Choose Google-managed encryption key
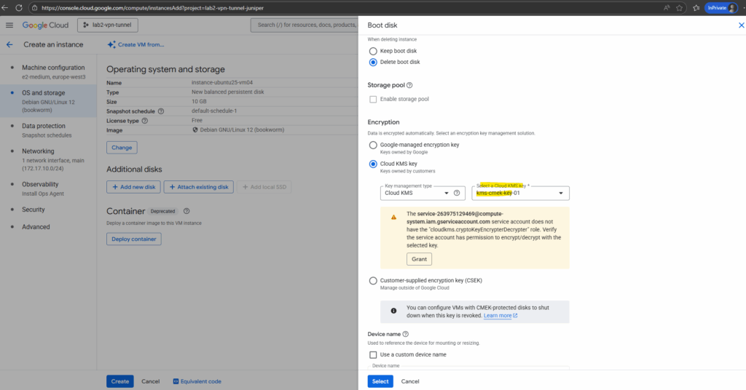This screenshot has width=746, height=390. [373, 145]
